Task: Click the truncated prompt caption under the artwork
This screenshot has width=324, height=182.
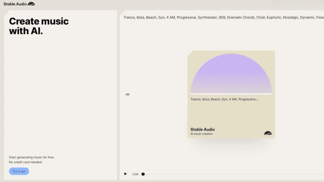Action: tap(225, 99)
